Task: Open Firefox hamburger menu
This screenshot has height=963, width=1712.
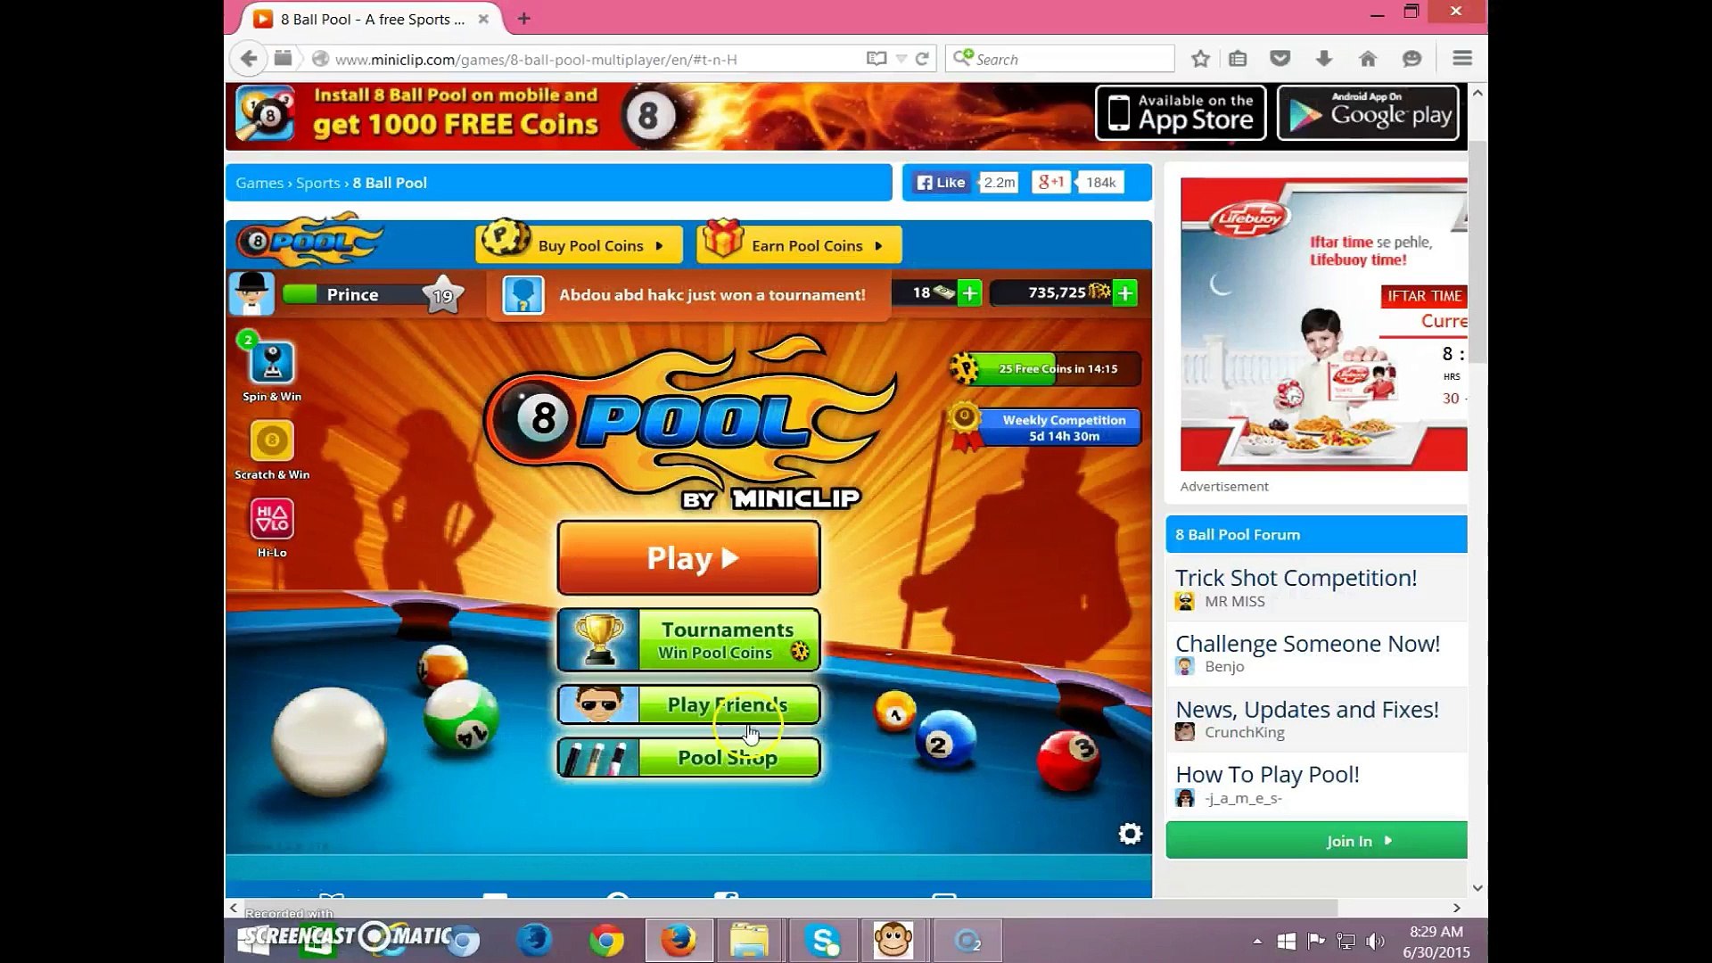Action: [1461, 59]
